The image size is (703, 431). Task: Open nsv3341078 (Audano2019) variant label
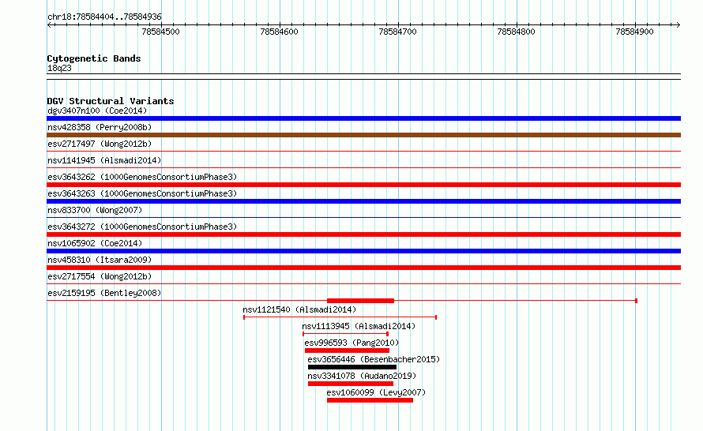(362, 376)
